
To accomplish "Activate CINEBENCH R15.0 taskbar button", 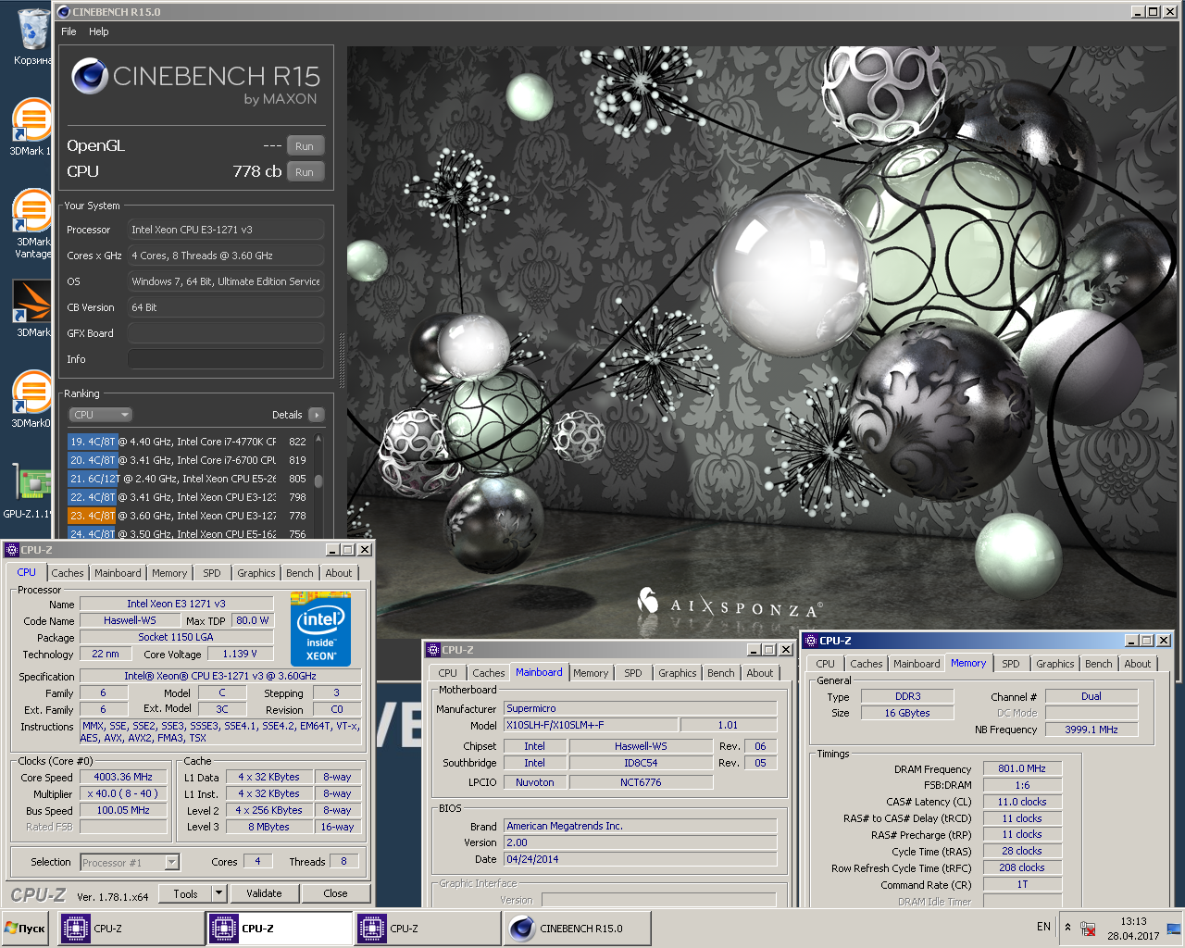I will [577, 929].
